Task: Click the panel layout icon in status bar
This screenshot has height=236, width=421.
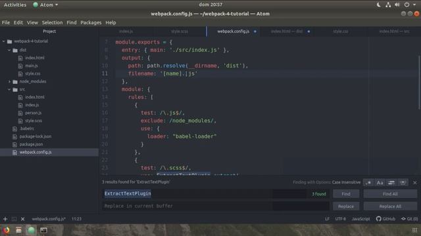Action: (x=14, y=219)
